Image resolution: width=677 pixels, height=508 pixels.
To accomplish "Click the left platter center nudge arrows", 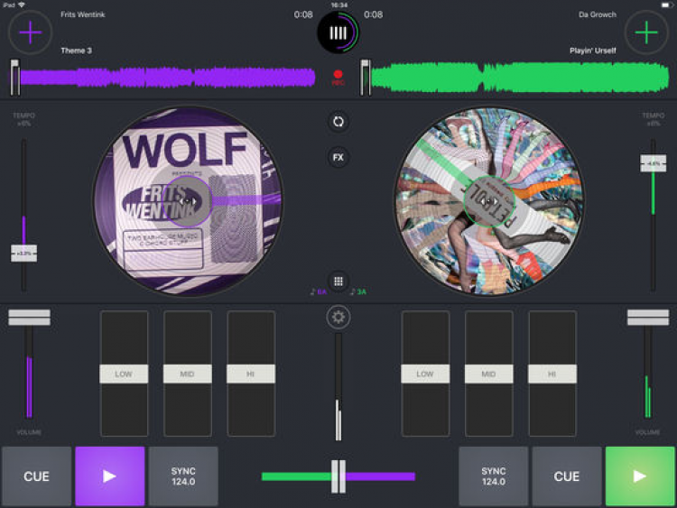I will 188,201.
